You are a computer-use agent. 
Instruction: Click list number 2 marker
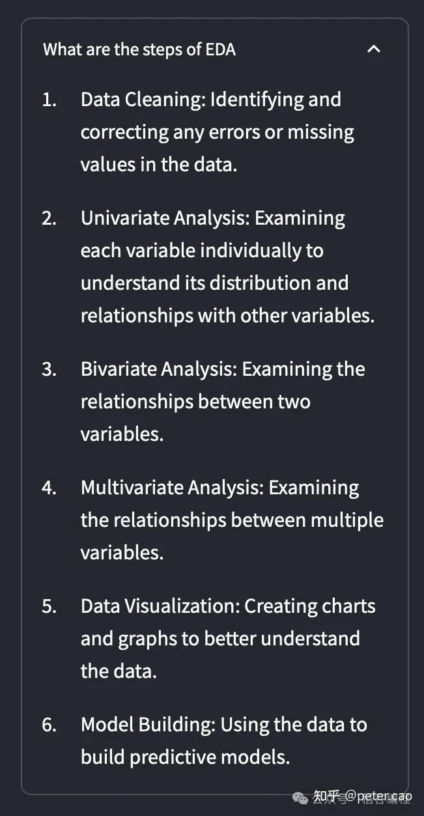[x=49, y=218]
